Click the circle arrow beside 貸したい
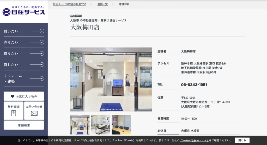This screenshot has height=145, width=267. click(42, 64)
